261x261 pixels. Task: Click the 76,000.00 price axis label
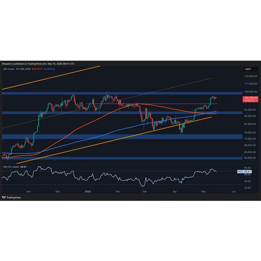click(250, 133)
